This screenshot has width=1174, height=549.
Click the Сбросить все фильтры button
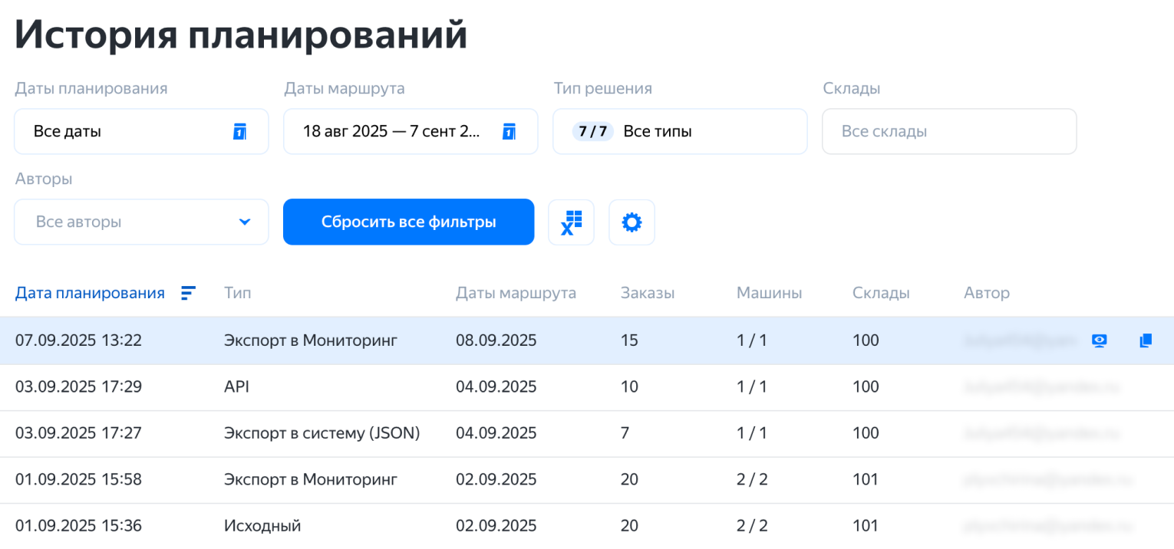pyautogui.click(x=408, y=222)
